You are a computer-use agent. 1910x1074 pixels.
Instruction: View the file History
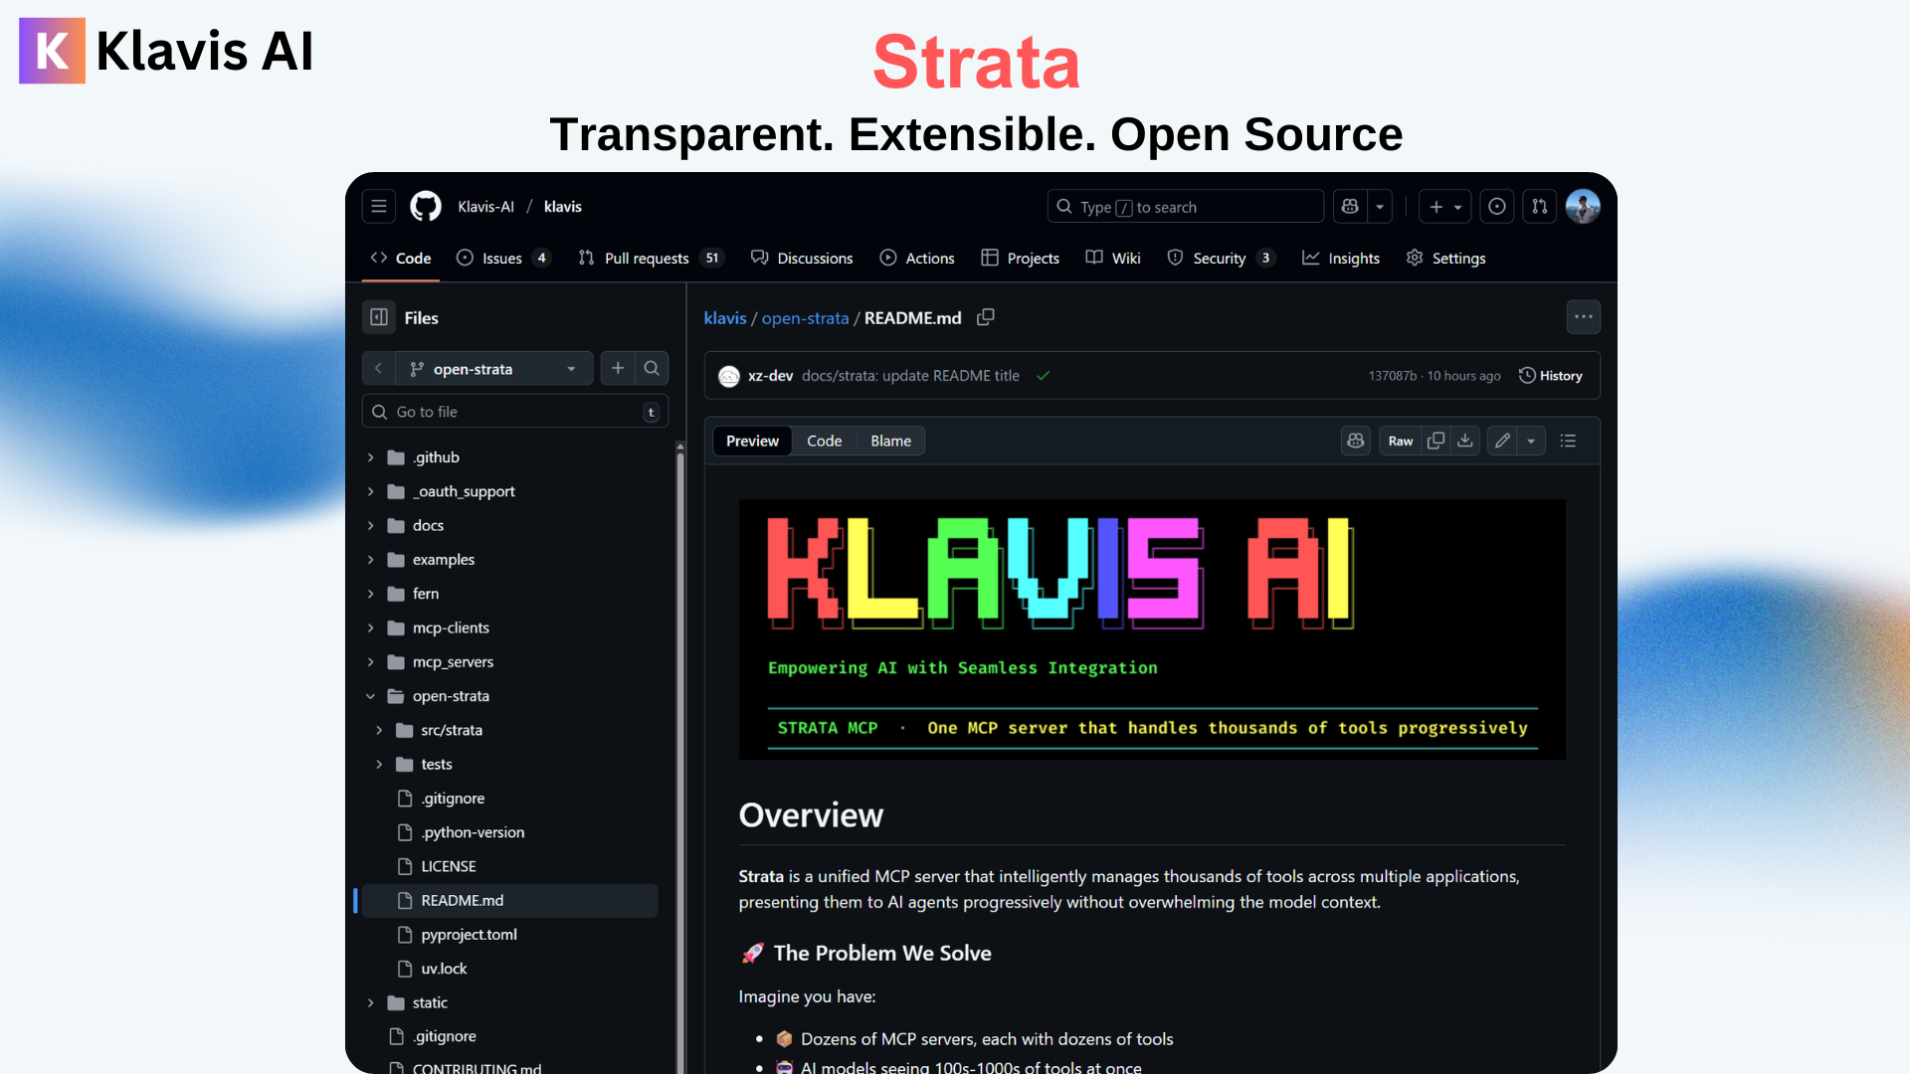point(1551,376)
